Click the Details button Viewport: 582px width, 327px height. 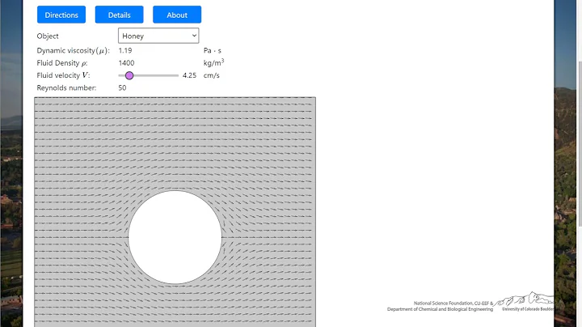(119, 15)
